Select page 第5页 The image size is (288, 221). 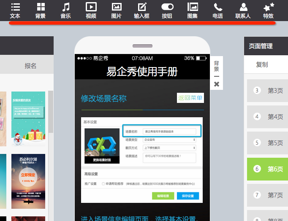coord(267,143)
